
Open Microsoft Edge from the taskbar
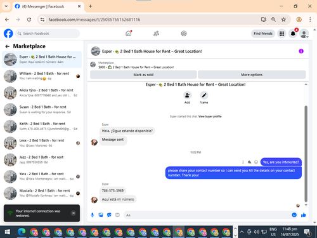[x=22, y=232]
